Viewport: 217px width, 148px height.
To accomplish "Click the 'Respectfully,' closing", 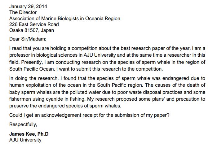I will (x=23, y=124).
